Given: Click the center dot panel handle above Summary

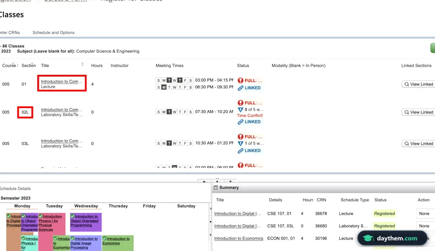Looking at the screenshot, I should (217, 181).
